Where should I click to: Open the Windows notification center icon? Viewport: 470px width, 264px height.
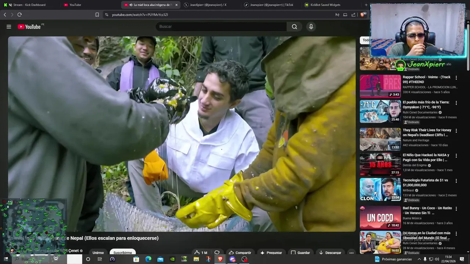[x=462, y=259]
